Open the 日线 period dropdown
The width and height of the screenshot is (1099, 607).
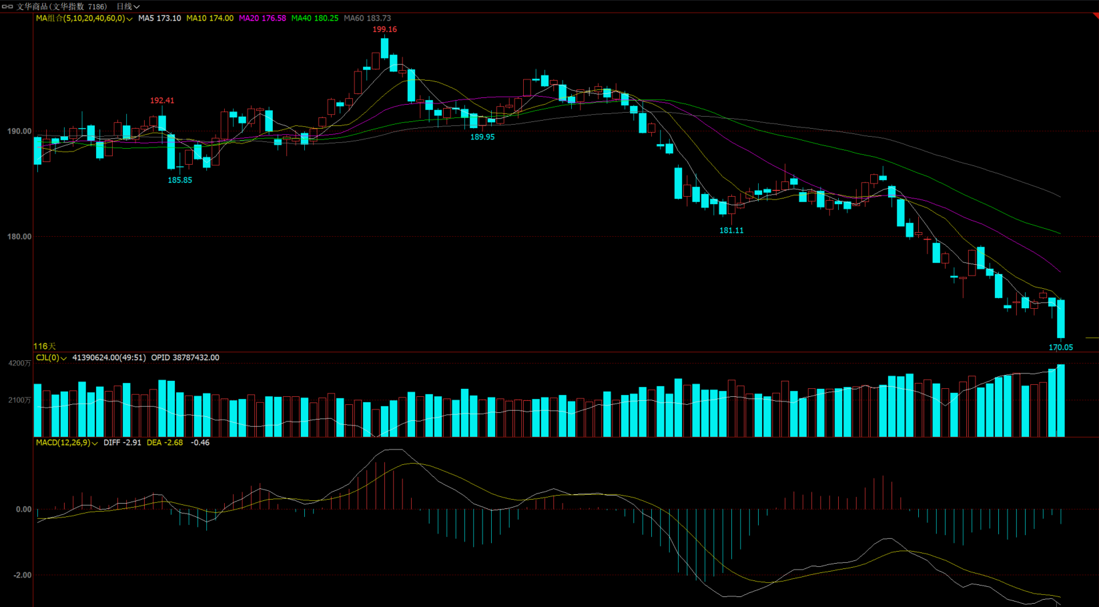coord(127,7)
